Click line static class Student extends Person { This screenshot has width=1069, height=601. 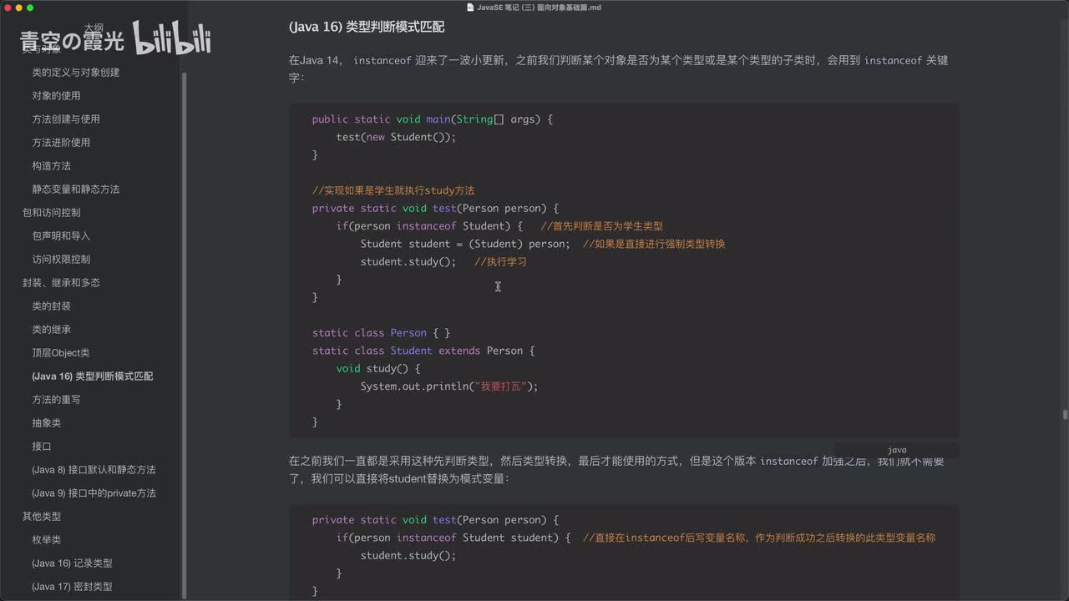(423, 351)
